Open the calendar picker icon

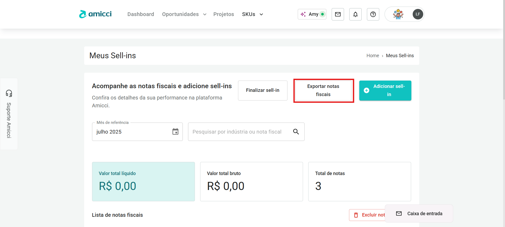(175, 131)
